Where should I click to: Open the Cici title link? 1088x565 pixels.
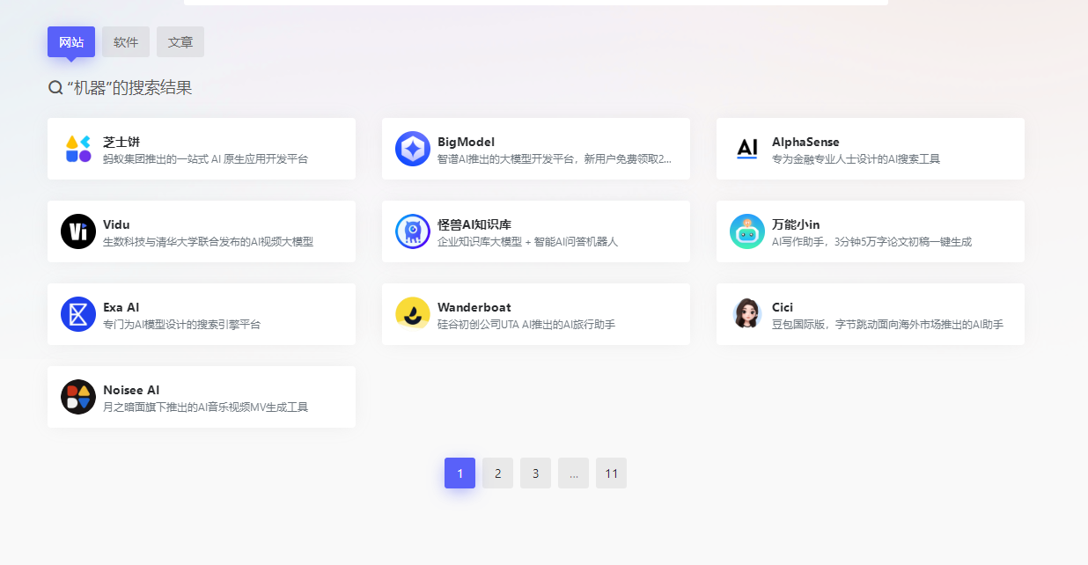tap(783, 307)
